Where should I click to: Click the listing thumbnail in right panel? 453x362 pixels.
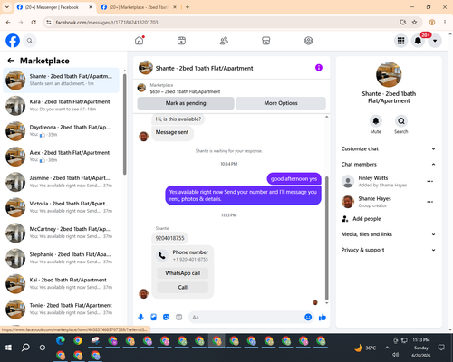(389, 74)
